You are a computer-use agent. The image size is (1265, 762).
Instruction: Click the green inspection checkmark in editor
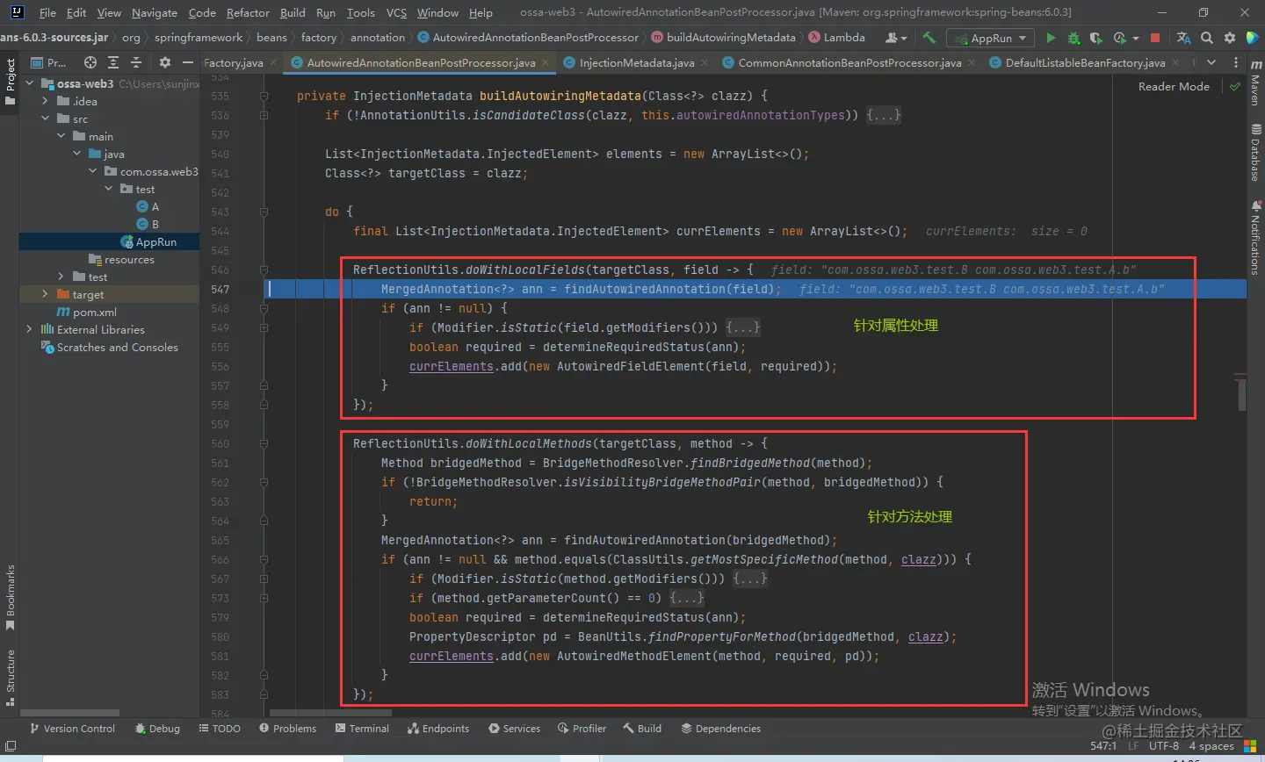[1235, 86]
